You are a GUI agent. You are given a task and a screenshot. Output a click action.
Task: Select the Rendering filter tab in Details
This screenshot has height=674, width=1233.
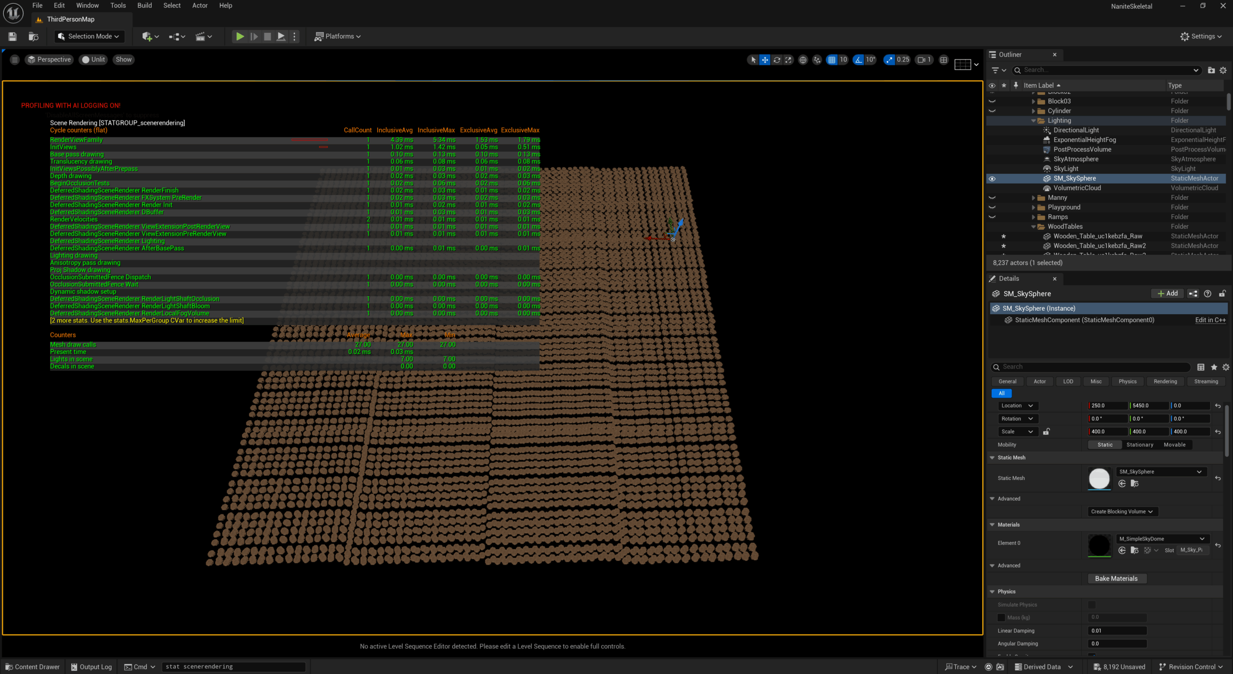pyautogui.click(x=1165, y=382)
